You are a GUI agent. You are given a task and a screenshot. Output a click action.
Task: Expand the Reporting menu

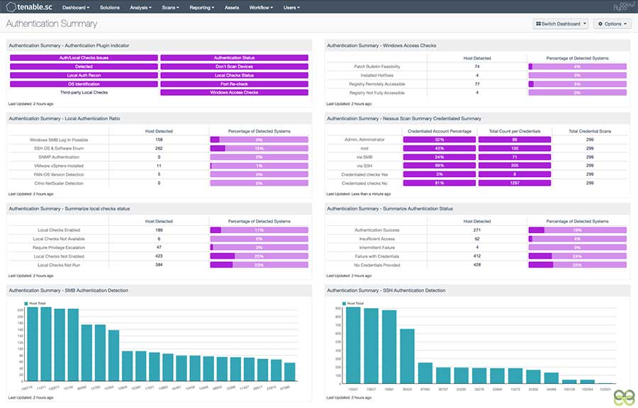pos(203,8)
